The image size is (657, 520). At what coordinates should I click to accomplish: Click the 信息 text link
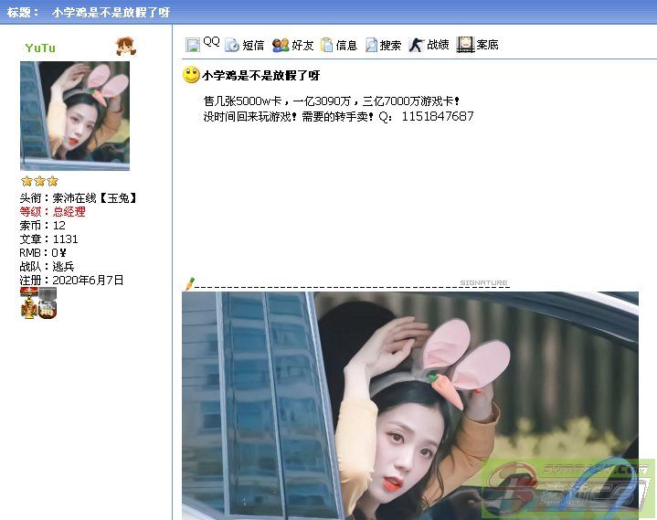(x=346, y=46)
